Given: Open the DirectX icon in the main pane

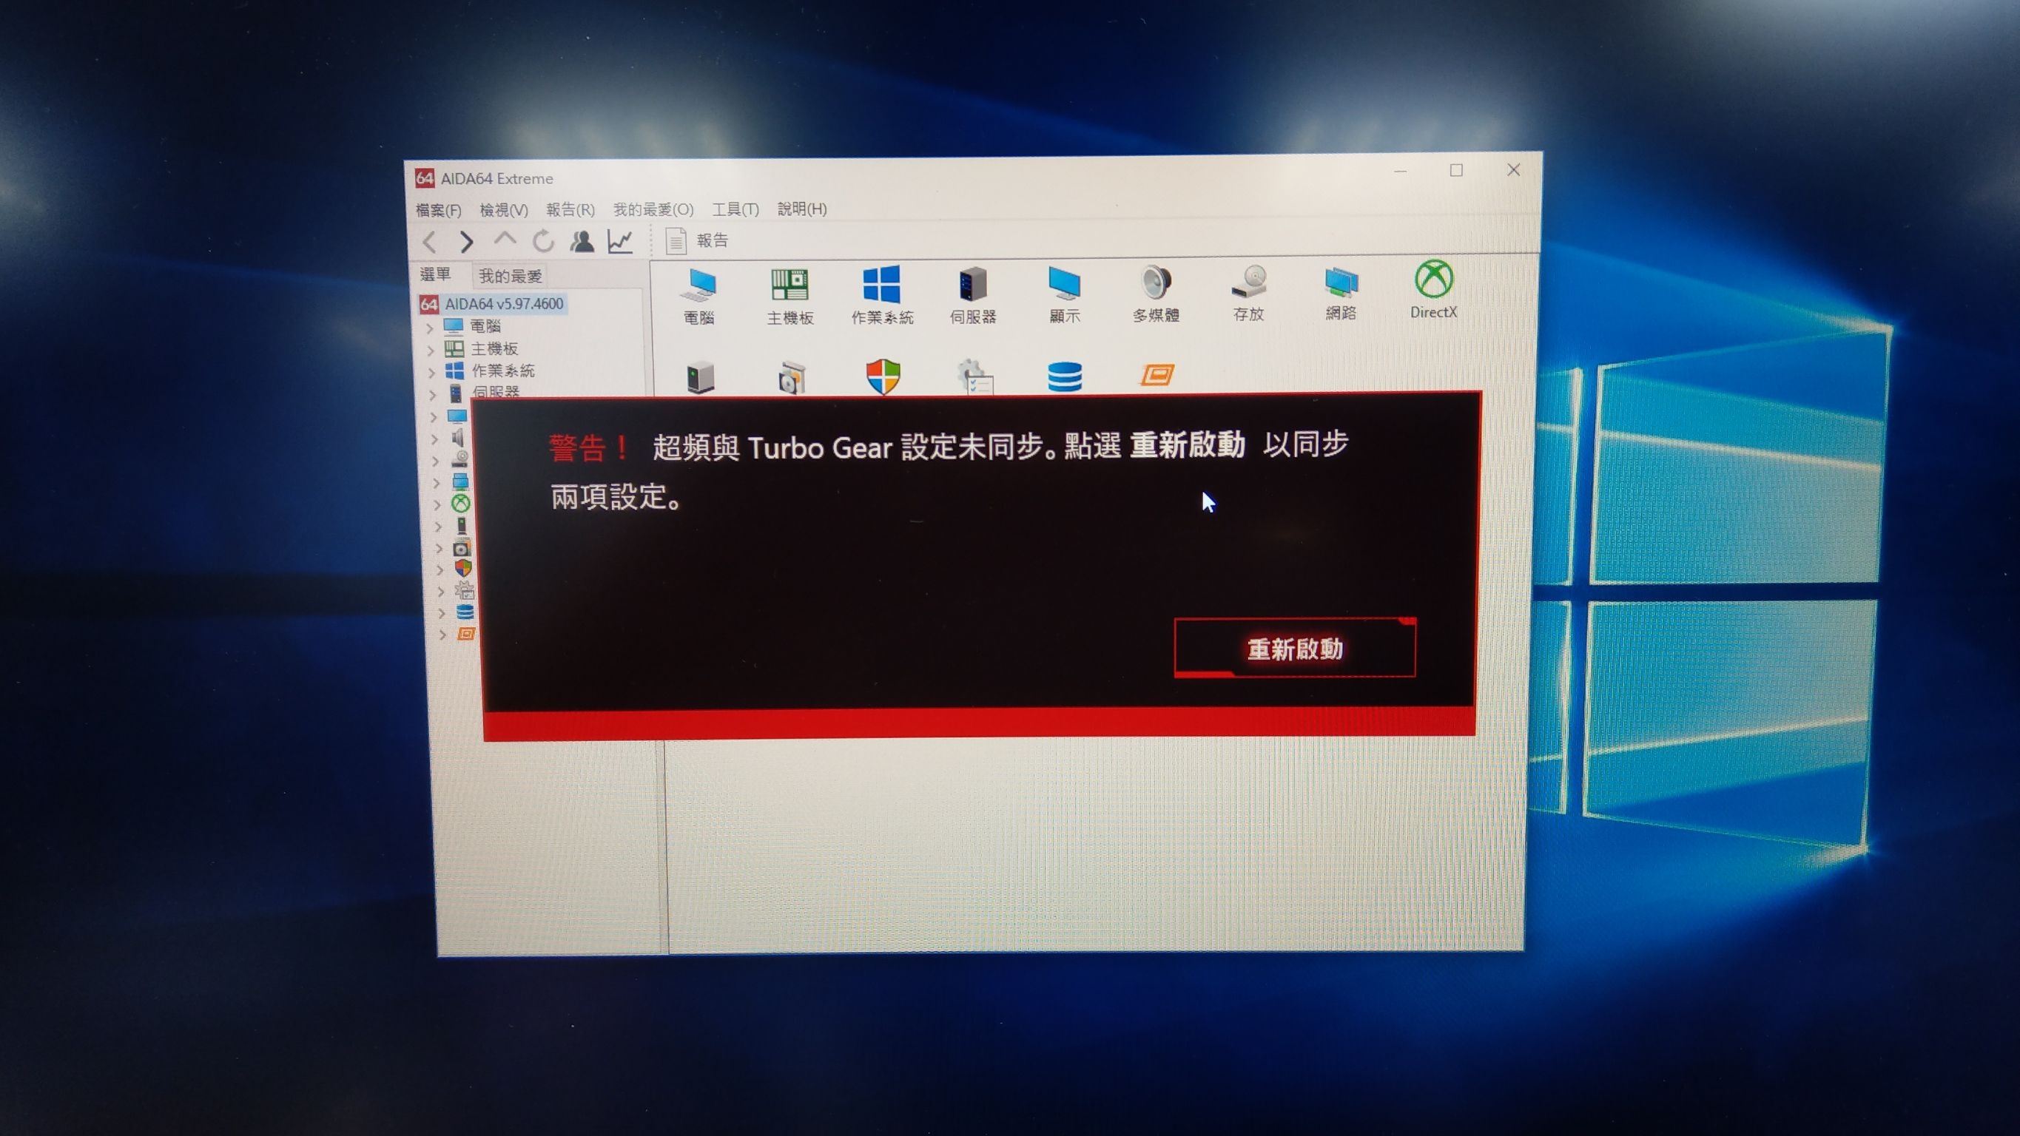Looking at the screenshot, I should pos(1433,290).
